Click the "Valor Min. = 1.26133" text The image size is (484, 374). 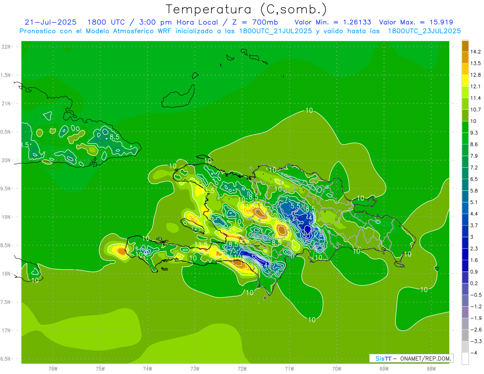click(333, 22)
